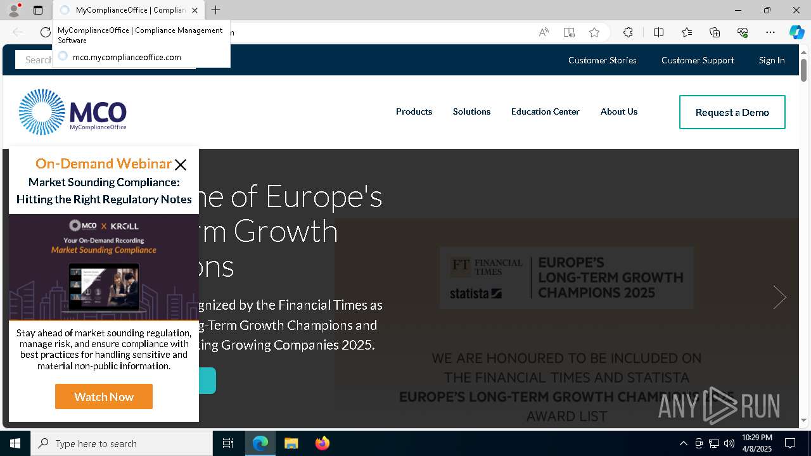Open the clock and date flyout
Viewport: 811px width, 456px height.
coord(757,443)
